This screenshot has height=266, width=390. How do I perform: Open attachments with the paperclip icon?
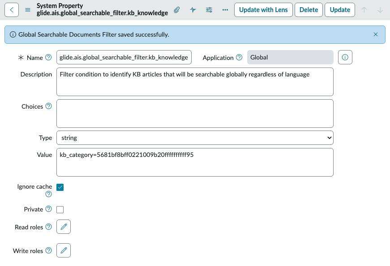tap(176, 10)
